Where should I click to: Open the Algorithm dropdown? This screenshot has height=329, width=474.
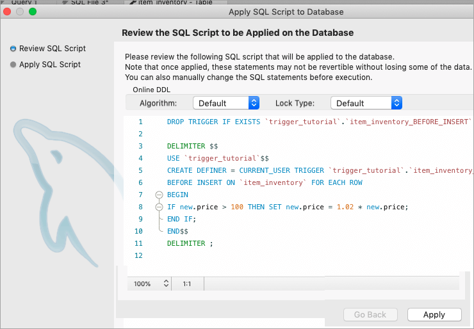pos(226,103)
